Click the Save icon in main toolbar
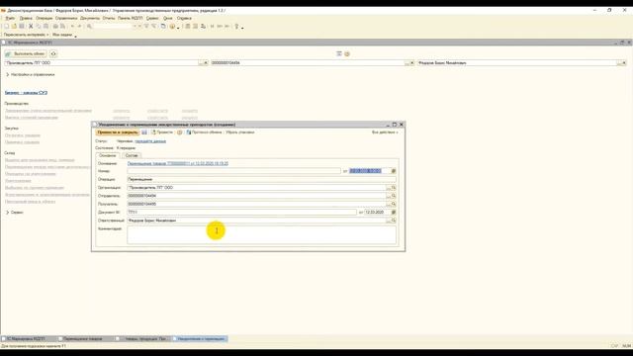The image size is (633, 356). pyautogui.click(x=22, y=27)
